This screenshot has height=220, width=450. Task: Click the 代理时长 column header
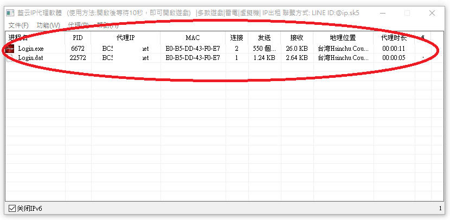pyautogui.click(x=394, y=37)
